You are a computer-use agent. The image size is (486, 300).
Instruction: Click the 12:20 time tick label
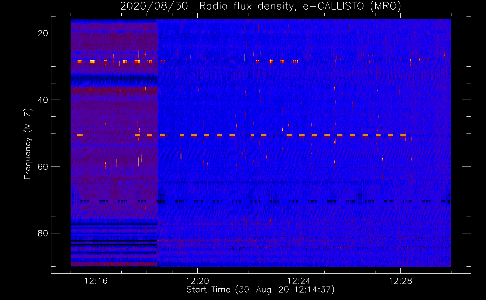click(x=197, y=281)
